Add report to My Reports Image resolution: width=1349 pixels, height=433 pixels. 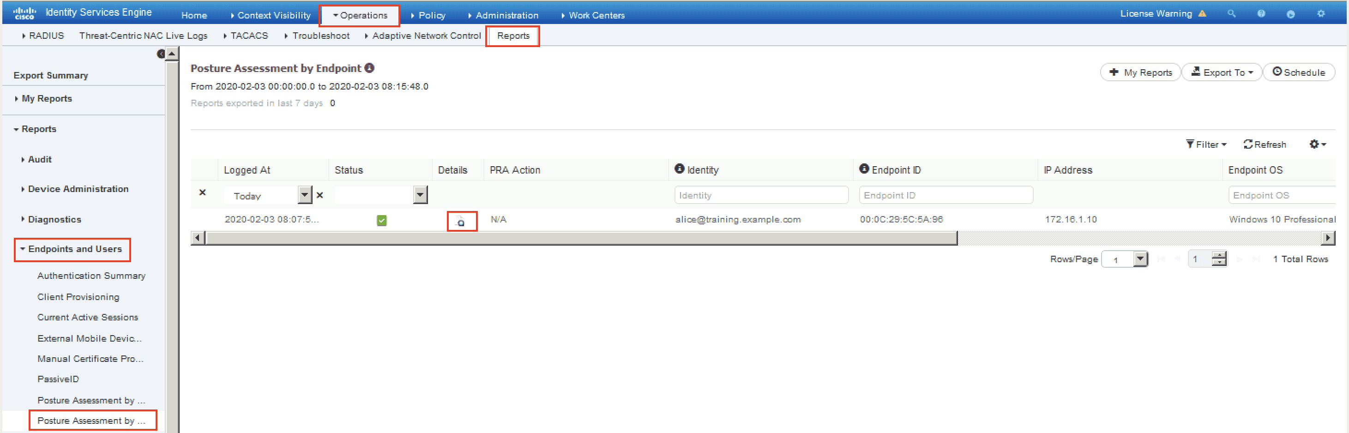click(x=1140, y=72)
